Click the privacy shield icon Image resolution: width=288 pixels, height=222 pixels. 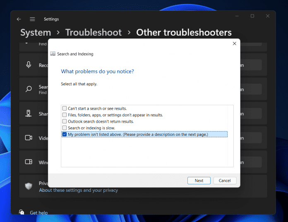pos(29,186)
